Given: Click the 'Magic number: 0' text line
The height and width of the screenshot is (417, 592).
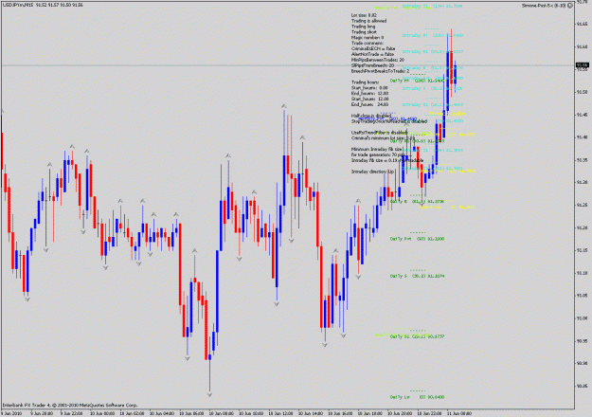Looking at the screenshot, I should tap(367, 37).
